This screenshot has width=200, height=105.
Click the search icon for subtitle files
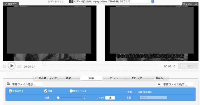(159, 84)
